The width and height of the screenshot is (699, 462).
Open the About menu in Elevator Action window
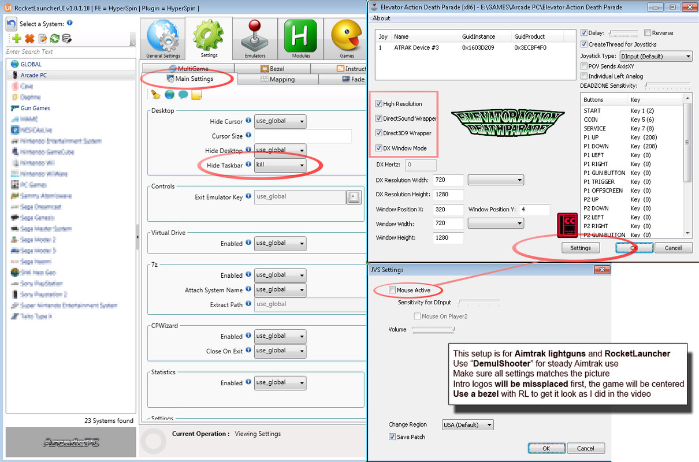coord(381,18)
